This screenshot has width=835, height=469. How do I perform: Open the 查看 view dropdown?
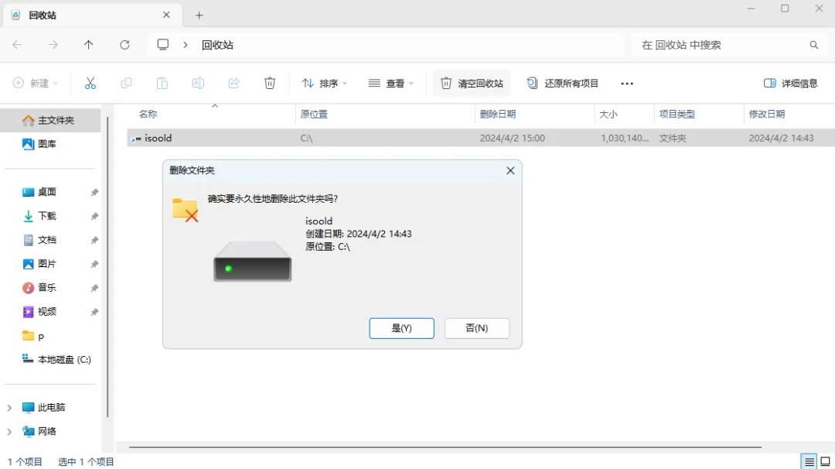point(391,83)
